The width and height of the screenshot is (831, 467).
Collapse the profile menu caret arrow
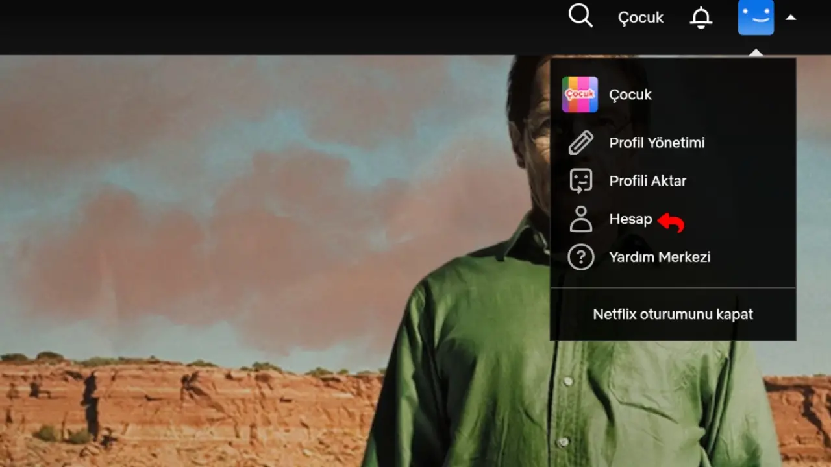[x=791, y=18]
